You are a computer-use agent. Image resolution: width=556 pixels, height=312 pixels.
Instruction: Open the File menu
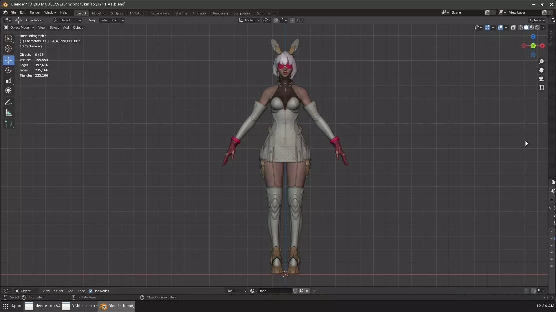tap(13, 13)
